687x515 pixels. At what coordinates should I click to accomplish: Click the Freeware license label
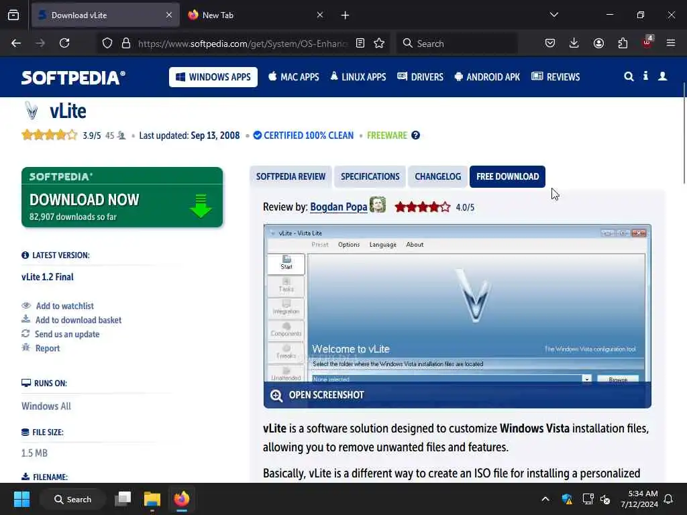[387, 135]
